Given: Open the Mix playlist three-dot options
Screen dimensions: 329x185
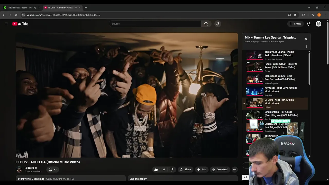Looking at the screenshot, I should 306,47.
